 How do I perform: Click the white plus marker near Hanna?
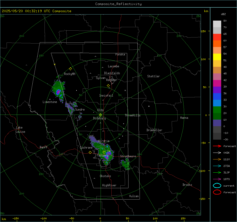[149, 106]
